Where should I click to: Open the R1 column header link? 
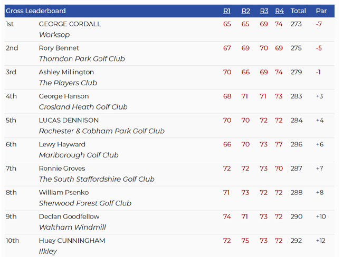coord(226,11)
